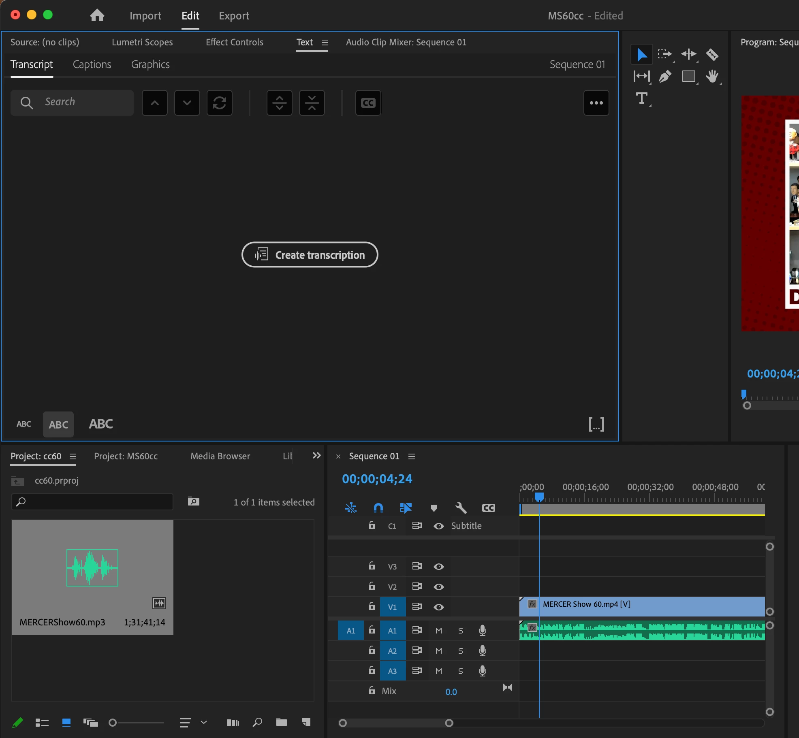The image size is (799, 738).
Task: Select the Hand tool
Action: tap(712, 76)
